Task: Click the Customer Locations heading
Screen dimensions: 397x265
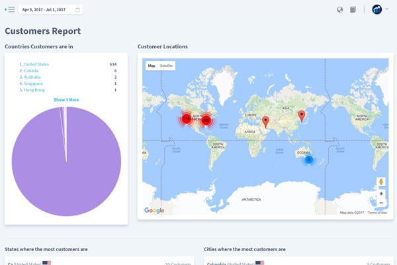Action: [x=163, y=46]
